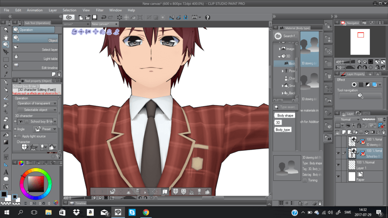Open Google Chrome from the taskbar
This screenshot has width=388, height=218.
(146, 212)
